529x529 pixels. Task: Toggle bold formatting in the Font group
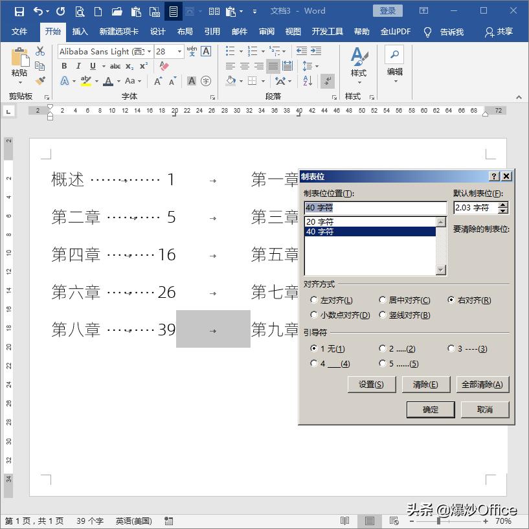pyautogui.click(x=64, y=65)
